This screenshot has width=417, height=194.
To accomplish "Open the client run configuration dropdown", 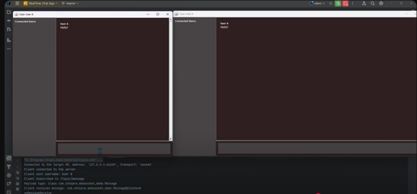I will [x=317, y=4].
